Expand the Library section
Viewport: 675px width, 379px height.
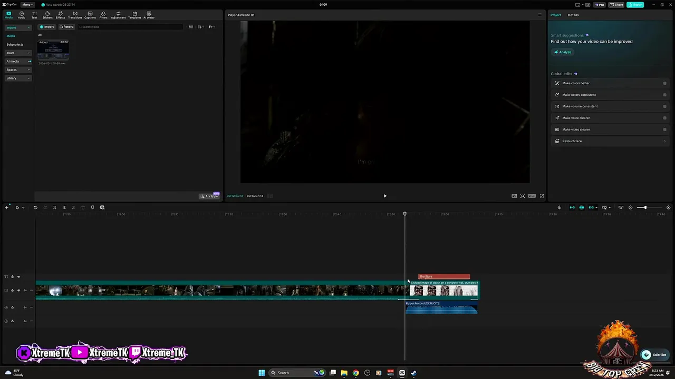(18, 78)
